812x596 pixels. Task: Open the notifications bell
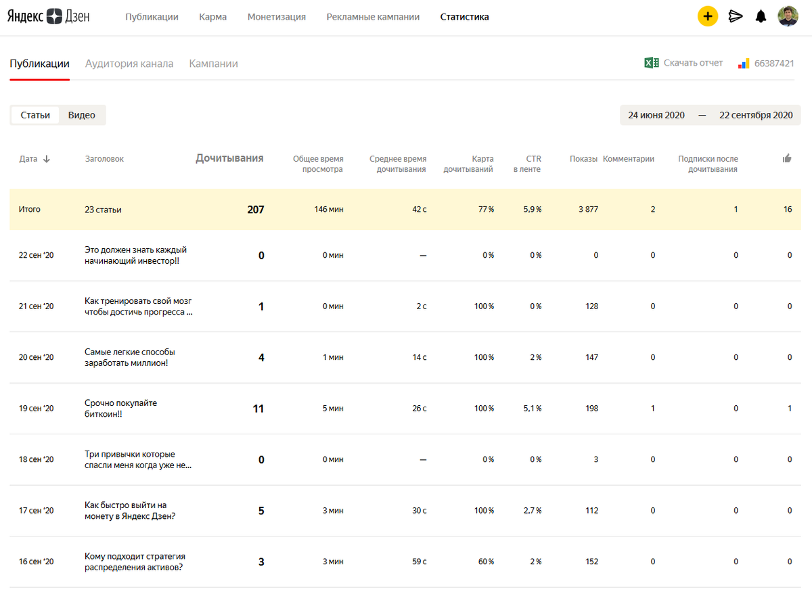click(x=761, y=16)
